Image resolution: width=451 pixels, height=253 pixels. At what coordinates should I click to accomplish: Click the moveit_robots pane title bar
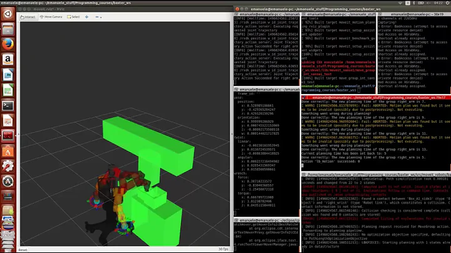(376, 175)
